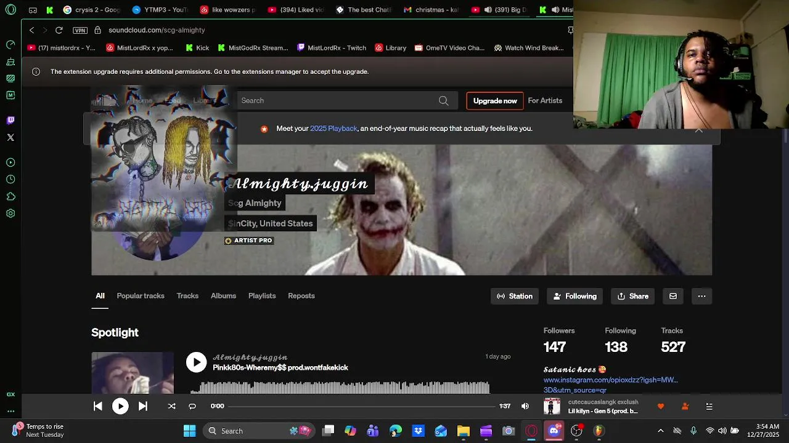789x443 pixels.
Task: Open the Instagram link in bio
Action: (610, 385)
